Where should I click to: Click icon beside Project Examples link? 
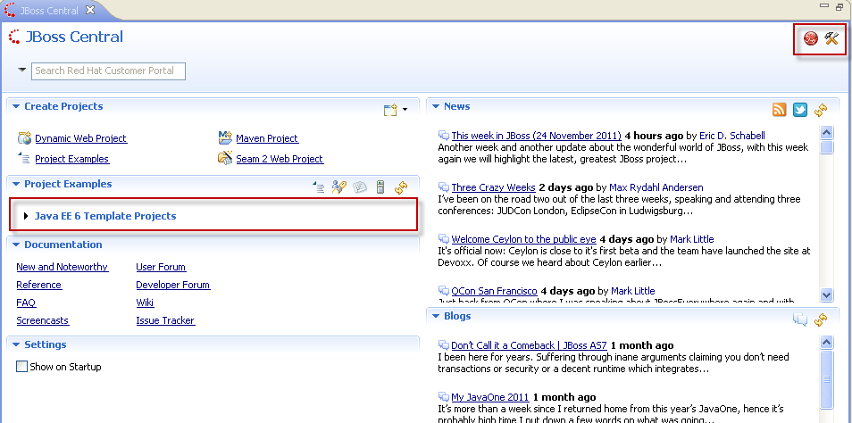point(24,159)
